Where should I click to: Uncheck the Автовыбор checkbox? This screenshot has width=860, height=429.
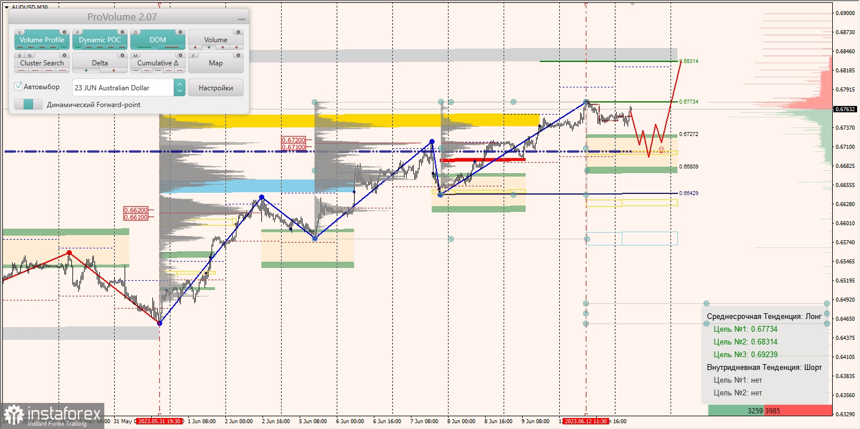(x=19, y=86)
